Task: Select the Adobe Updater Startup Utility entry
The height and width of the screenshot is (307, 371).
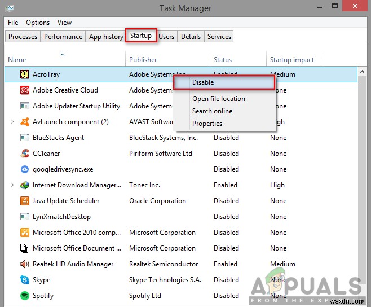Action: tap(76, 106)
